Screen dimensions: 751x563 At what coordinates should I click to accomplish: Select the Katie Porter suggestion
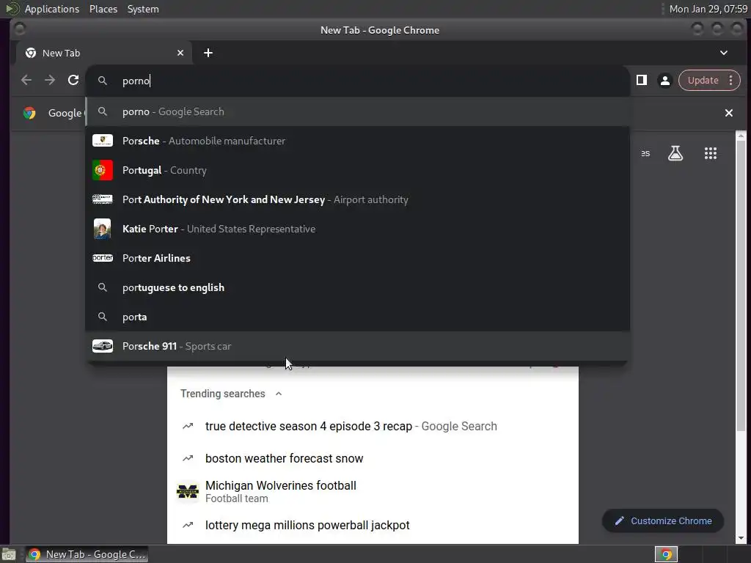click(357, 229)
